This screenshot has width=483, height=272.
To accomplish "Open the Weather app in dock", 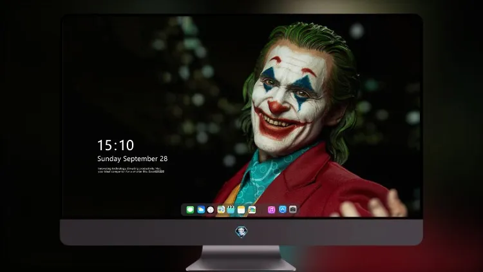I will [201, 209].
